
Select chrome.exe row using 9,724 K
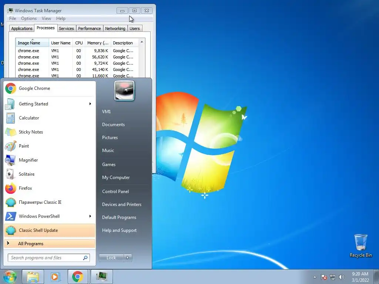[x=77, y=63]
